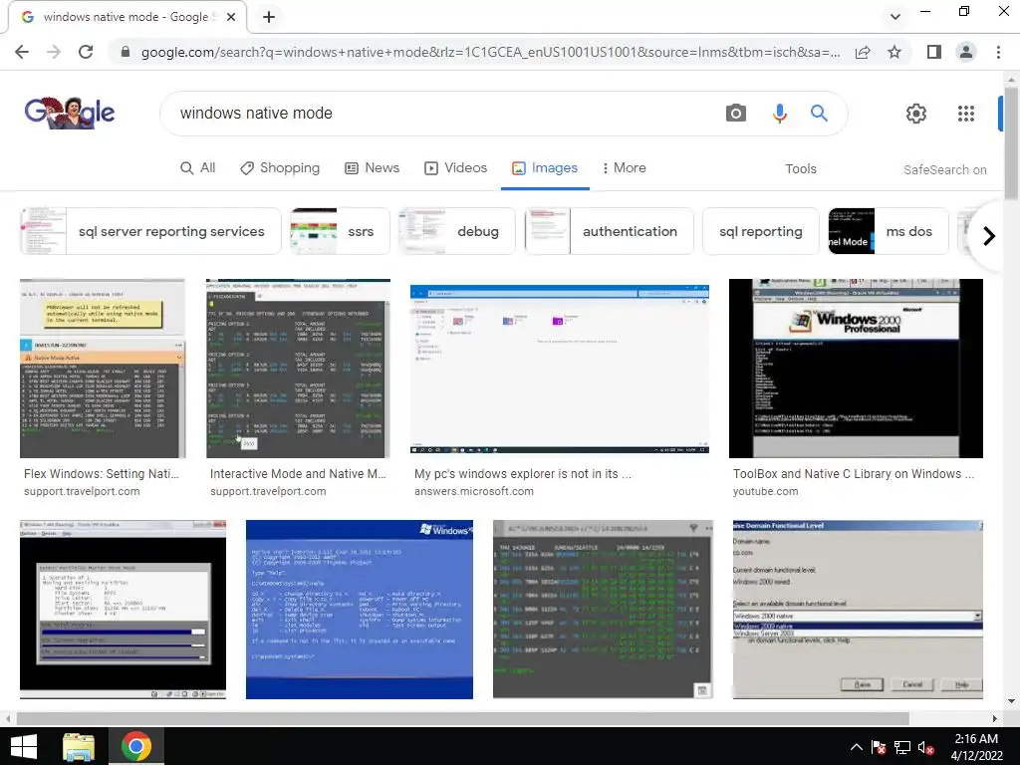Open "Interactive Mode and Native M..." title
Viewport: 1020px width, 765px height.
click(x=298, y=474)
